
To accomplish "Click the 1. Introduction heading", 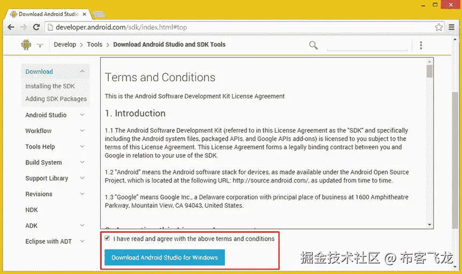I will (x=135, y=113).
